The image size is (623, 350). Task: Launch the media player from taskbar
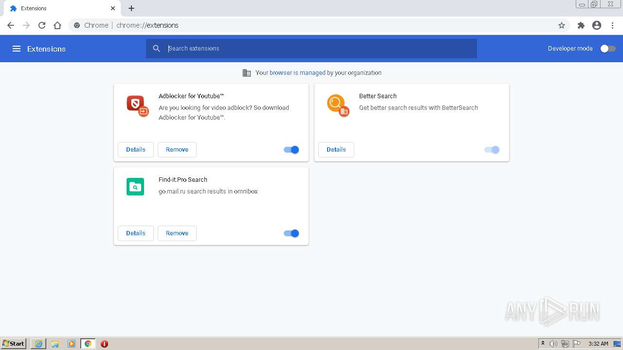pyautogui.click(x=72, y=344)
